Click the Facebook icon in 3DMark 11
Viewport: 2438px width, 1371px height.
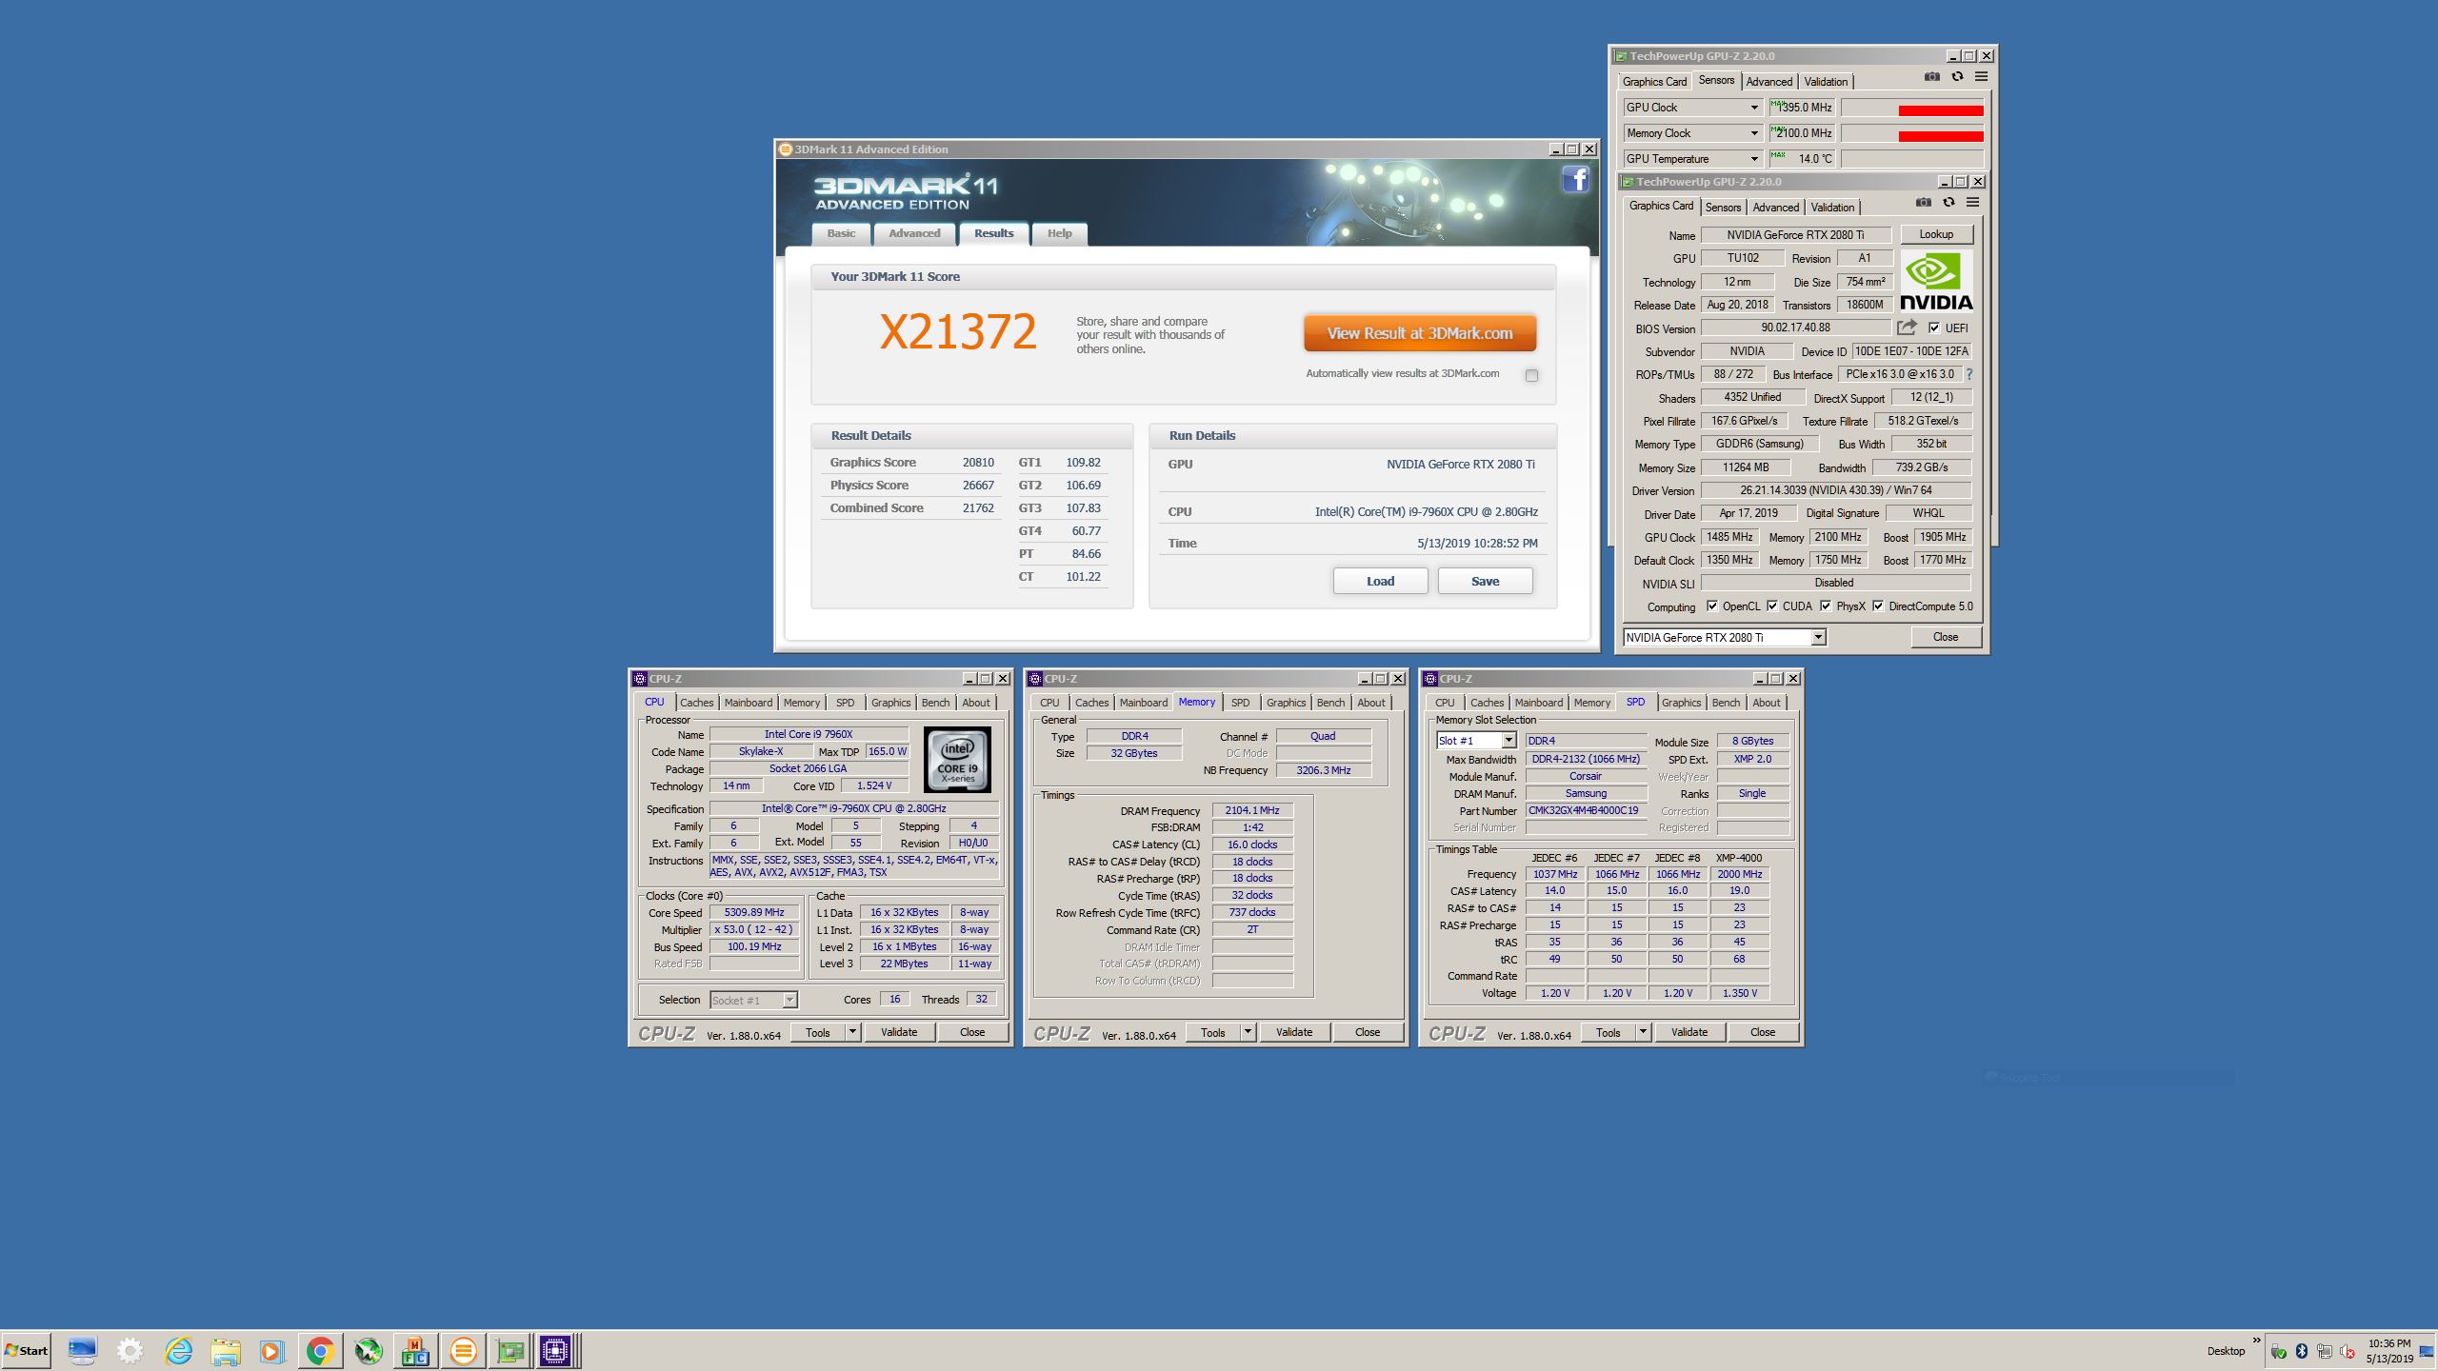coord(1576,179)
